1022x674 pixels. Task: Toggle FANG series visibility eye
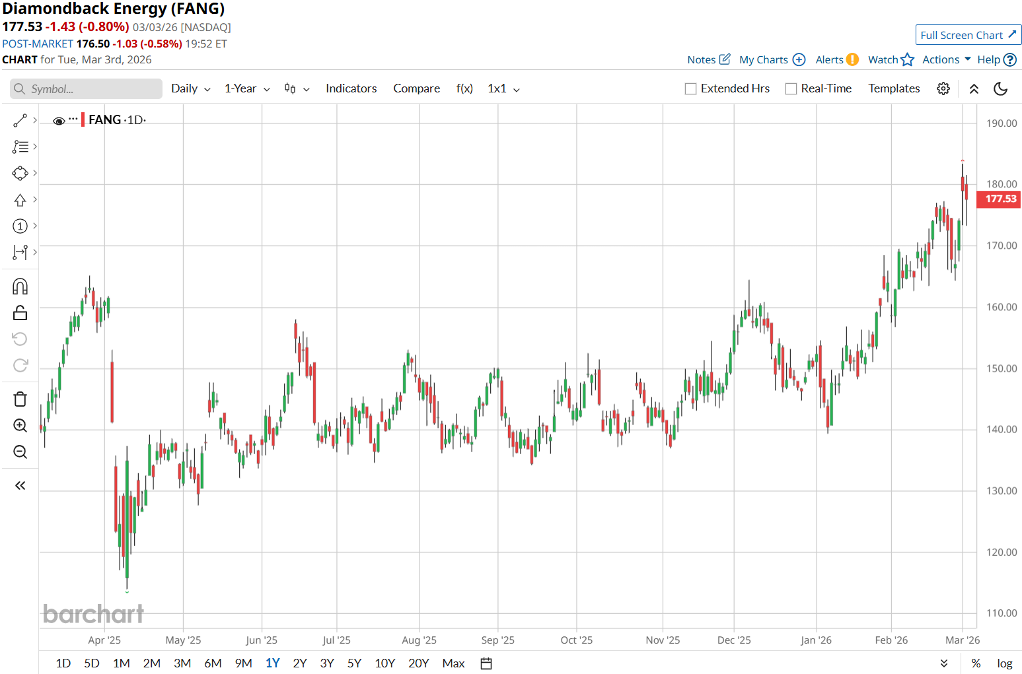point(59,121)
